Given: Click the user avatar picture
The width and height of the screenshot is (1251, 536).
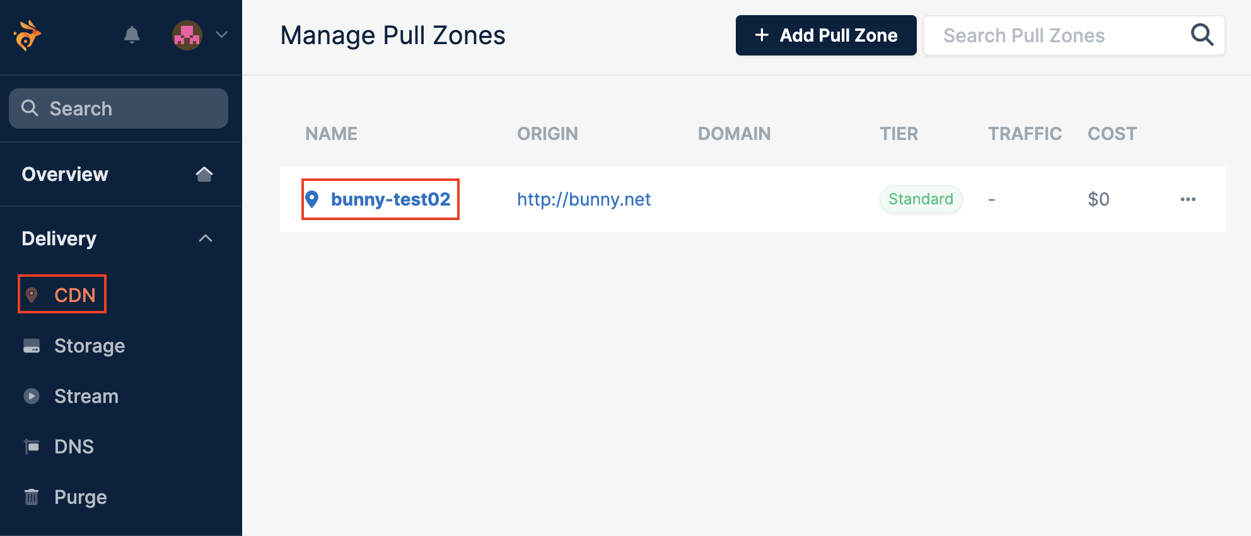Looking at the screenshot, I should [x=187, y=35].
